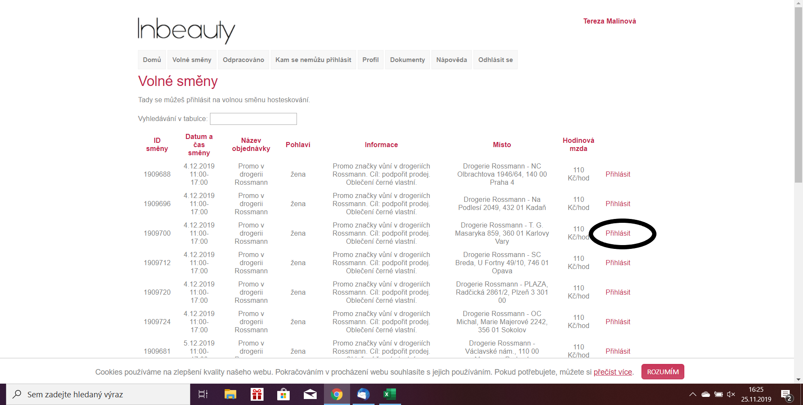
Task: Open Odpracováno menu item
Action: point(243,60)
